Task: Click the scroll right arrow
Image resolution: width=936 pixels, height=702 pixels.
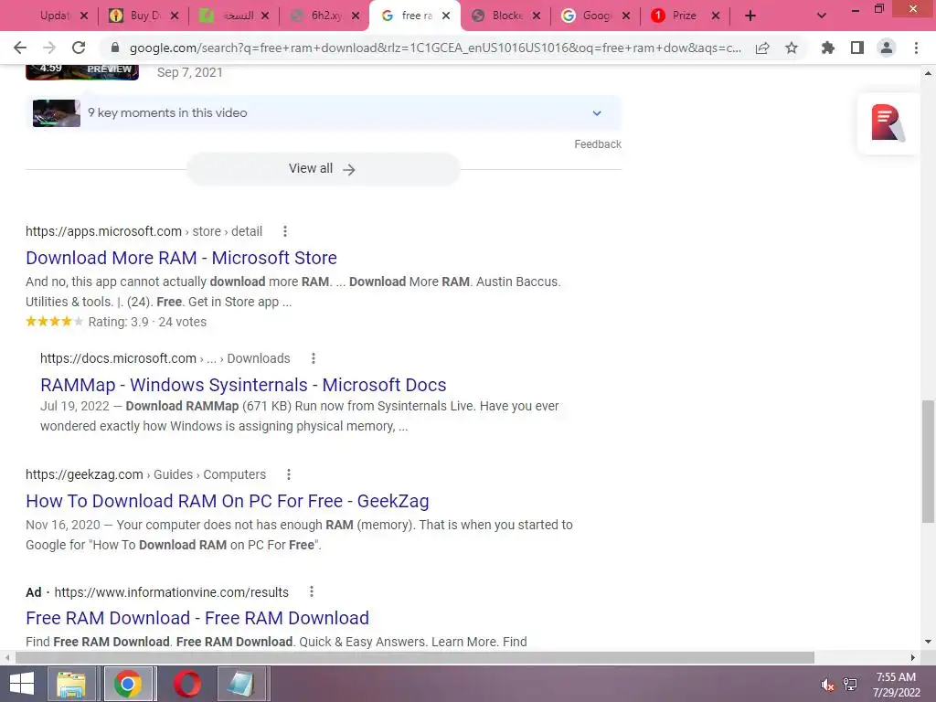Action: pyautogui.click(x=913, y=657)
